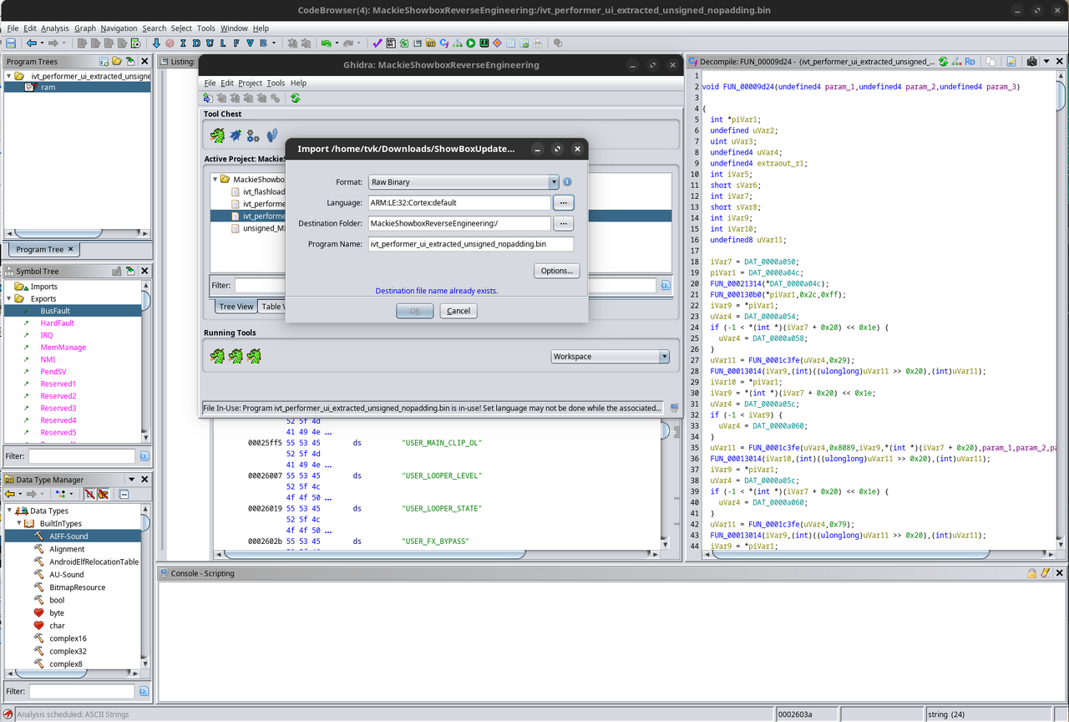Screen dimensions: 1069x722
Task: Collapse the MackieShowbo project folder in Active Project tree
Action: (215, 179)
